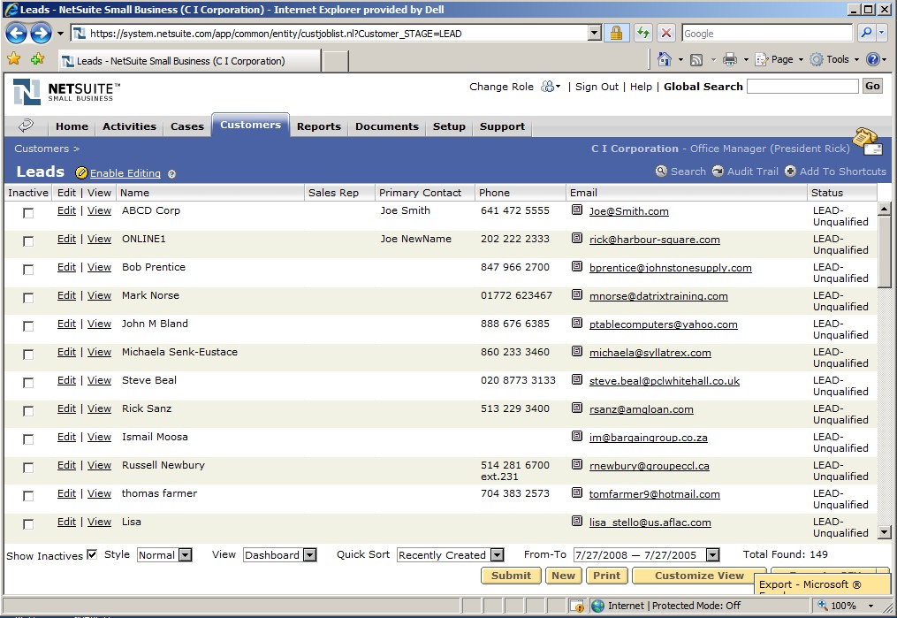This screenshot has width=897, height=618.
Task: Click the Google search magnifier icon
Action: [x=866, y=33]
